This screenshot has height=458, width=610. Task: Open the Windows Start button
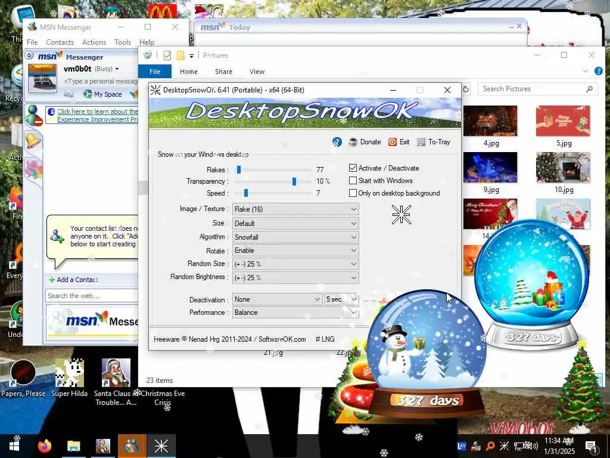[x=13, y=446]
